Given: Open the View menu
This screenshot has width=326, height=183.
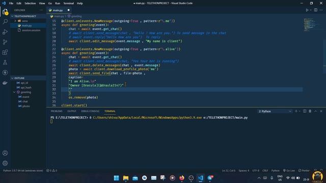Looking at the screenshot, I should [x=42, y=4].
